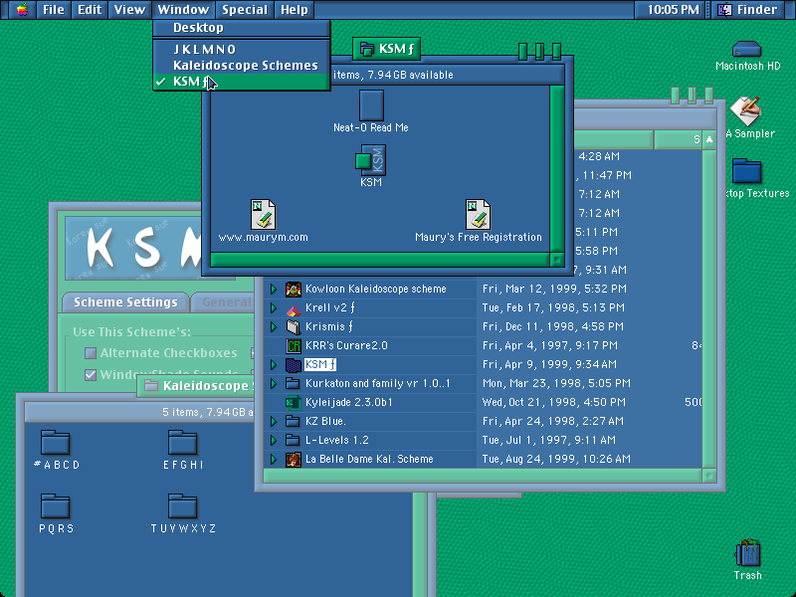Screen dimensions: 796x597
Task: Select the Trash icon on desktop
Action: pos(748,552)
